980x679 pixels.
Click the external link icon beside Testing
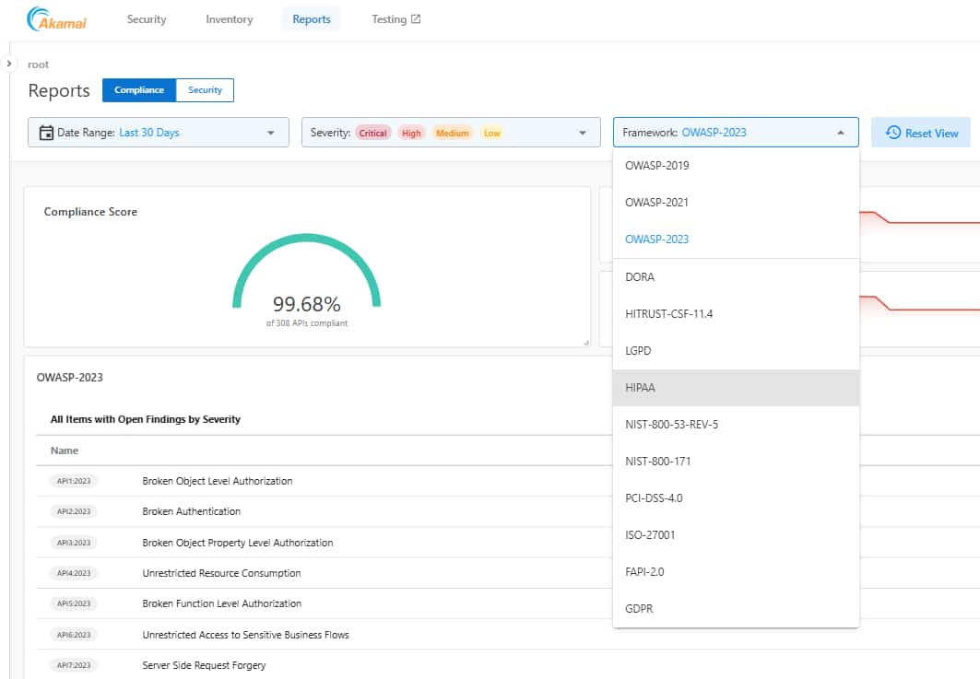(x=416, y=19)
